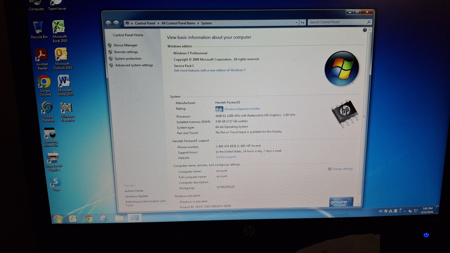The image size is (450, 253).
Task: Open Microsoft Outlook 2010 desktop icon
Action: pos(62,55)
